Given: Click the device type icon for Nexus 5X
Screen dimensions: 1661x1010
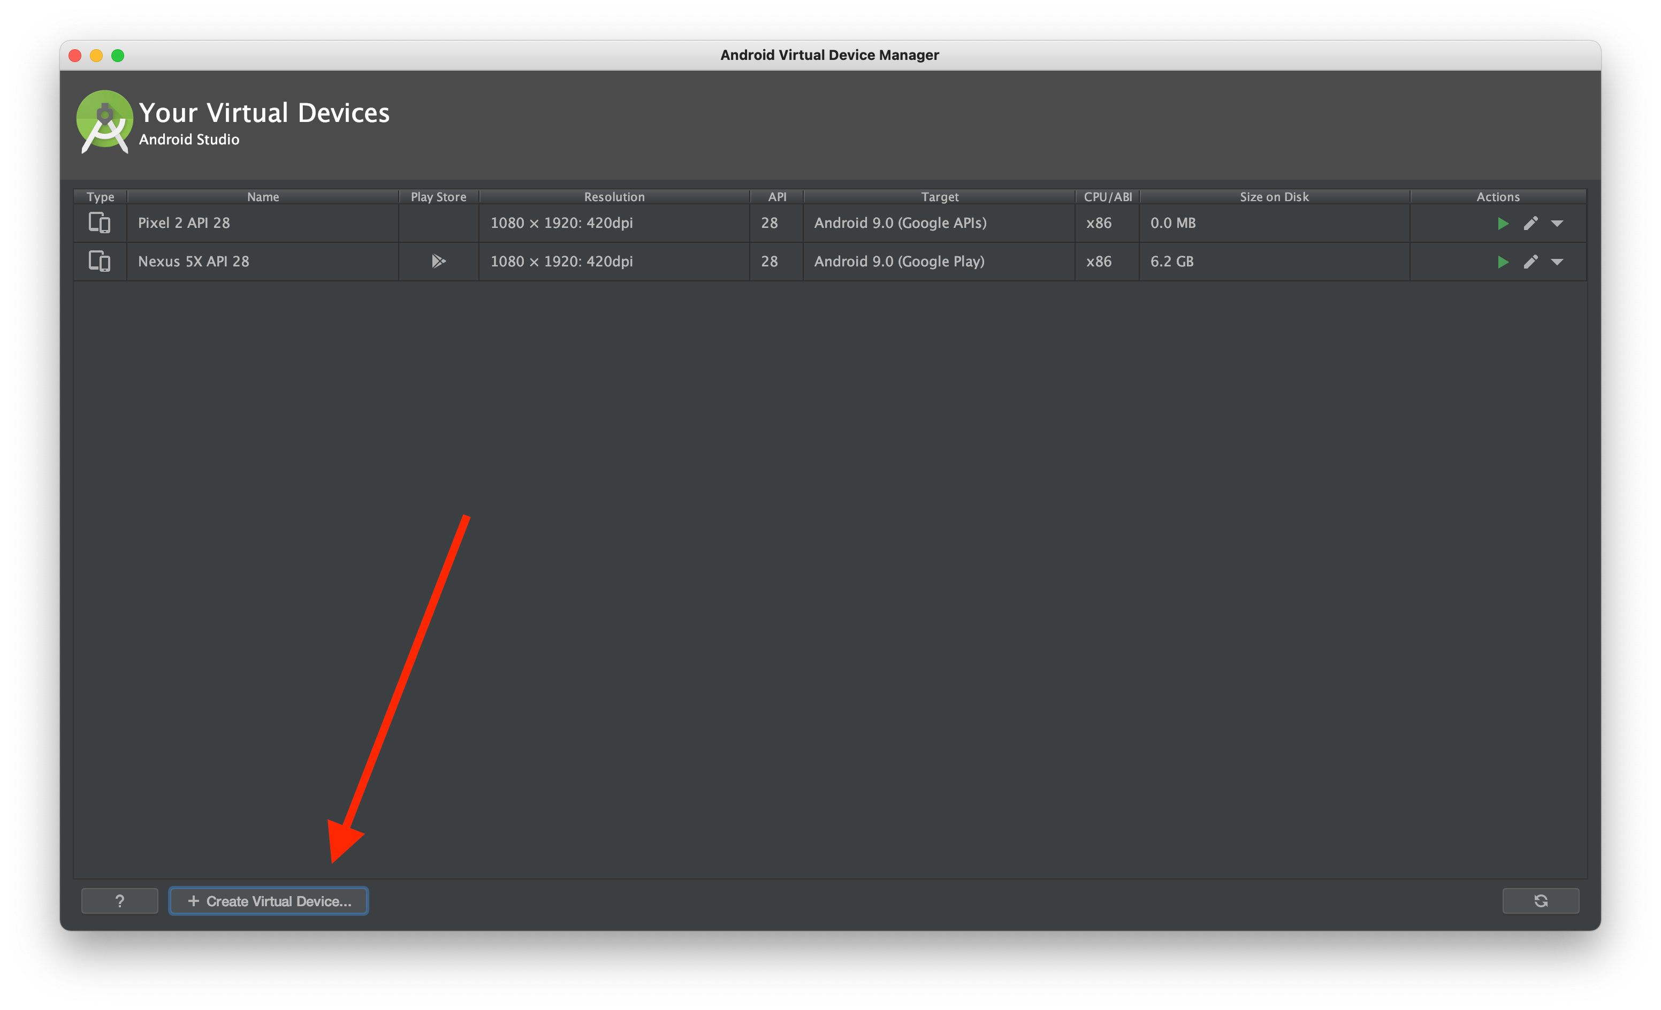Looking at the screenshot, I should pyautogui.click(x=100, y=262).
